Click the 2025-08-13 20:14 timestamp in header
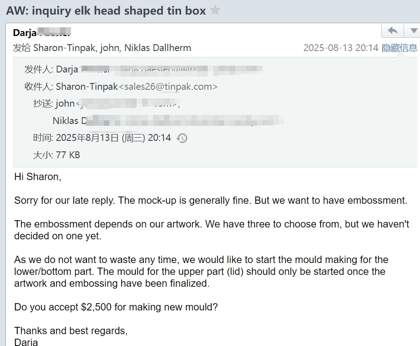Screen dimensions: 420x346 point(341,48)
